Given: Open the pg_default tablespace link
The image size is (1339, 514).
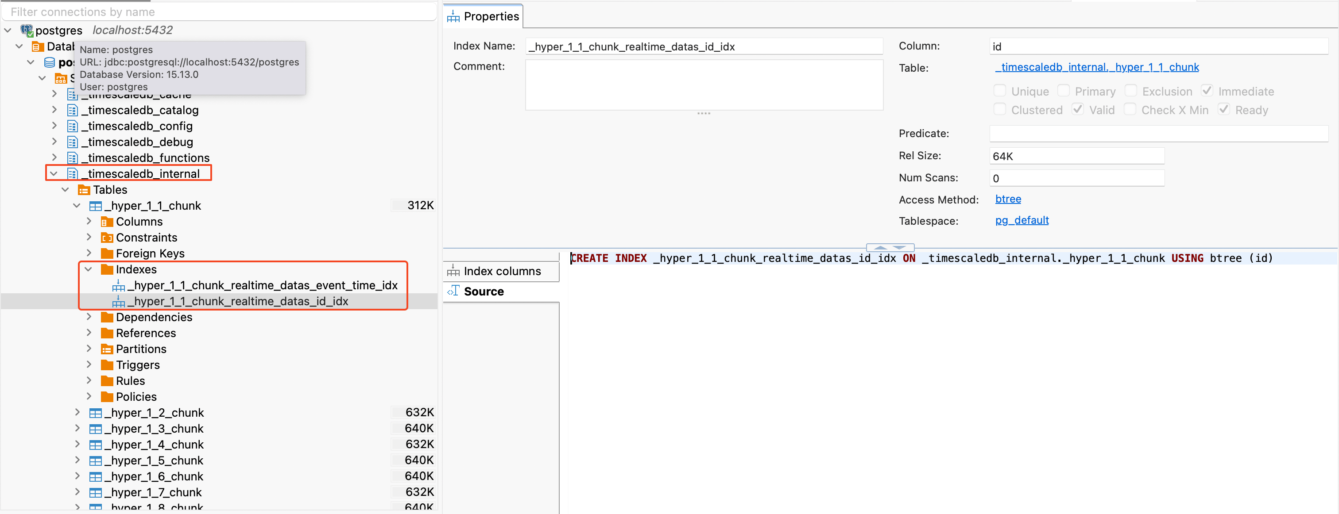Looking at the screenshot, I should (x=1022, y=220).
